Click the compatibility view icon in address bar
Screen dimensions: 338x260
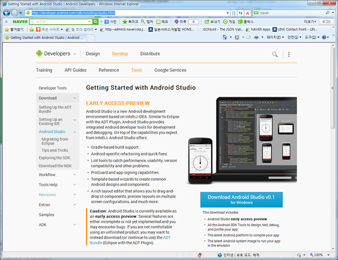[234, 13]
